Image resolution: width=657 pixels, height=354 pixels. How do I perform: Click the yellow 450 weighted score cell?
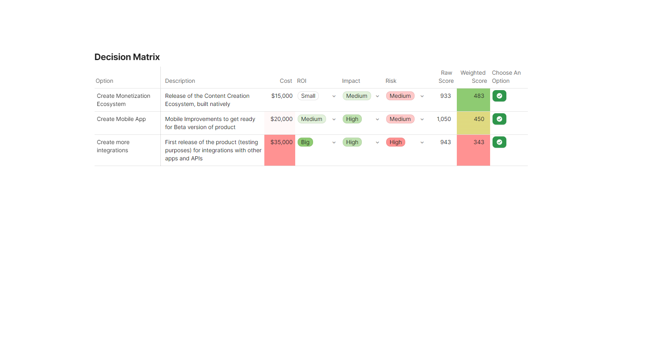(473, 123)
